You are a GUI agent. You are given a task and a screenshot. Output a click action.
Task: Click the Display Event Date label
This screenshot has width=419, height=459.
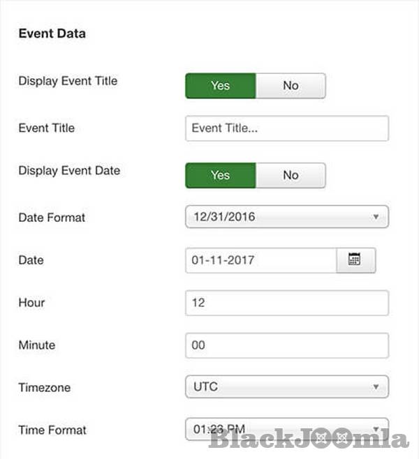coord(69,170)
